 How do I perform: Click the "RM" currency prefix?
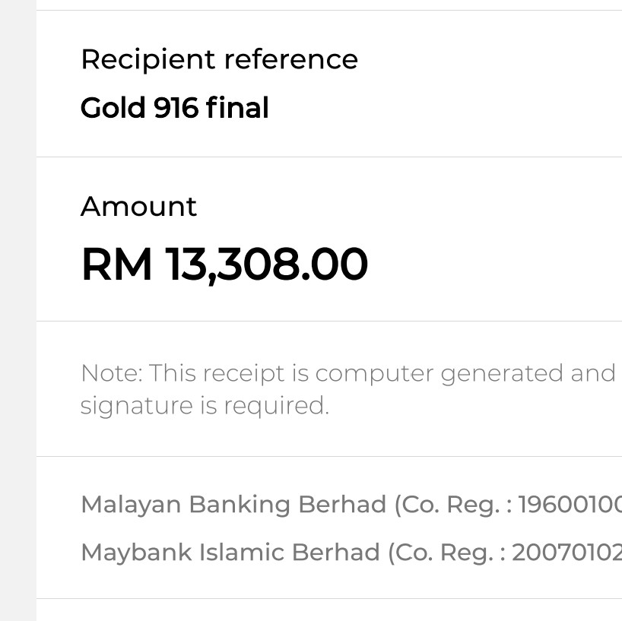pos(116,265)
